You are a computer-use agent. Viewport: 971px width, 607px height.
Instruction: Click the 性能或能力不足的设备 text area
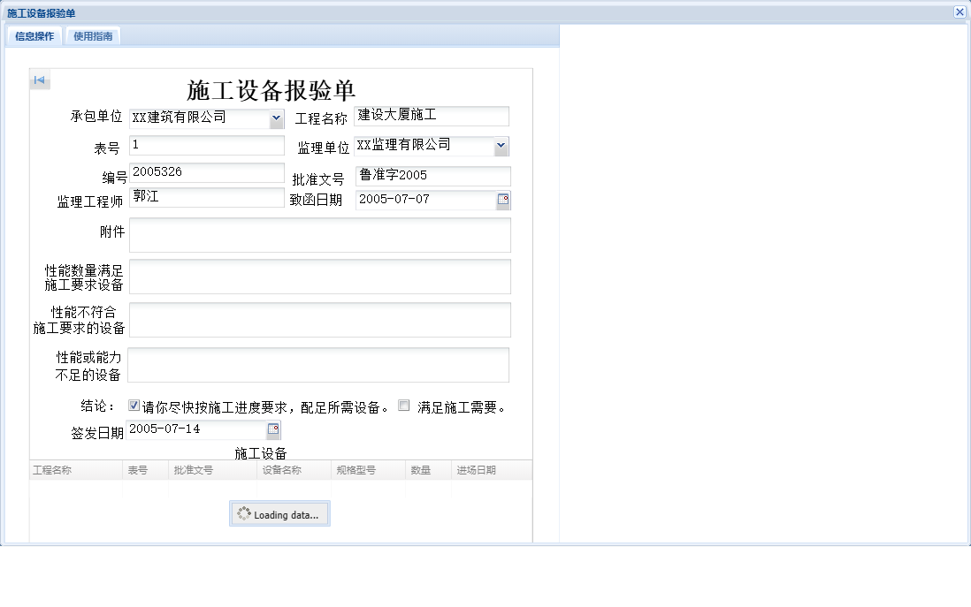click(318, 365)
